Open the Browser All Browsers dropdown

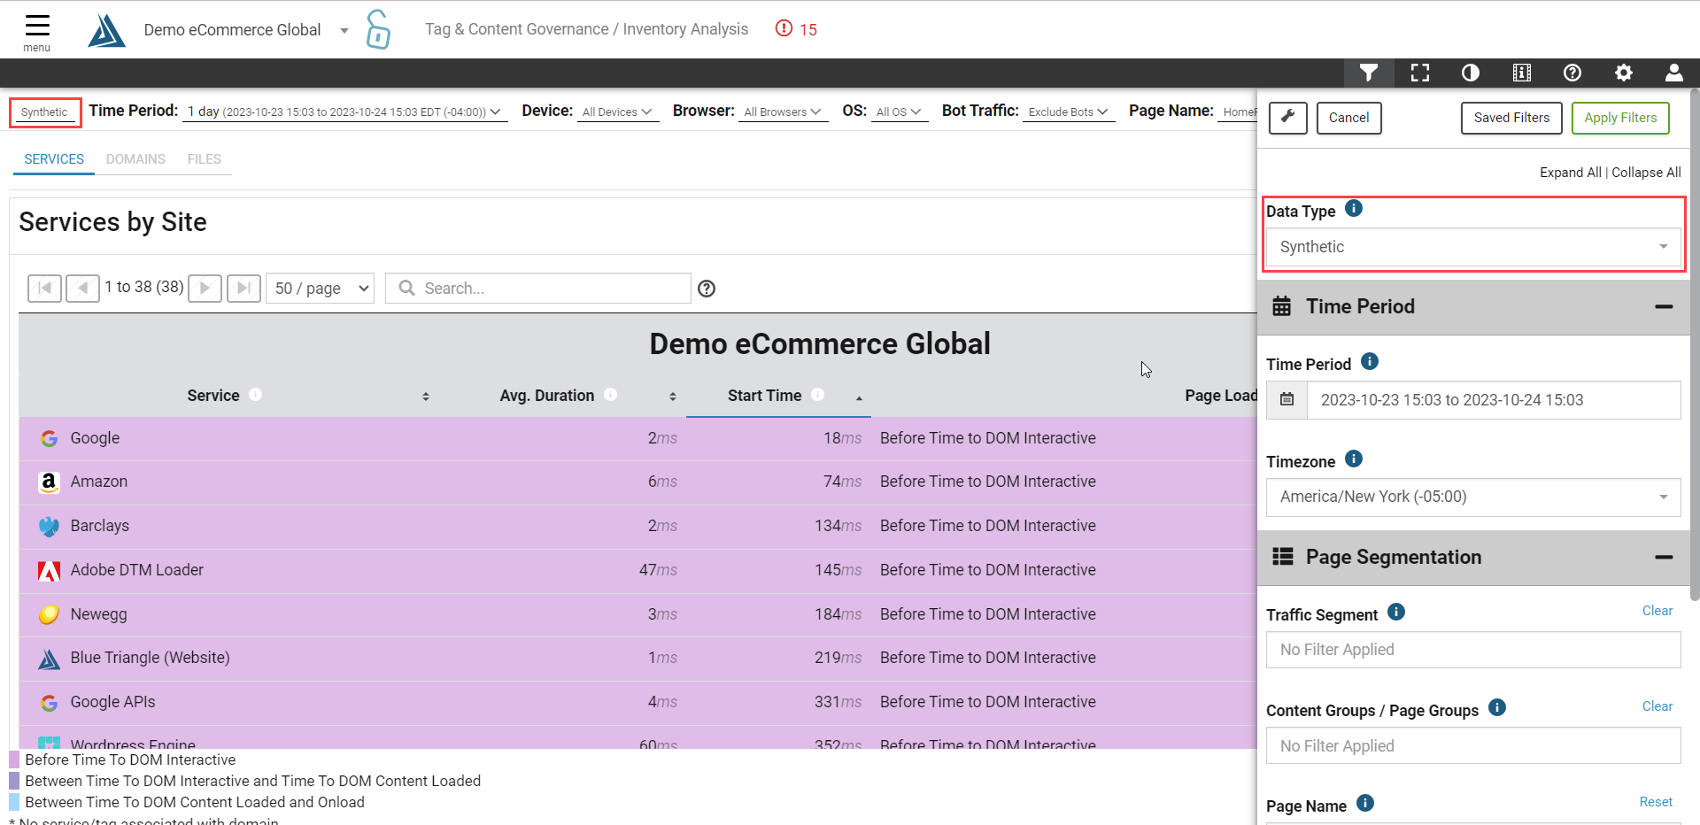(x=783, y=112)
